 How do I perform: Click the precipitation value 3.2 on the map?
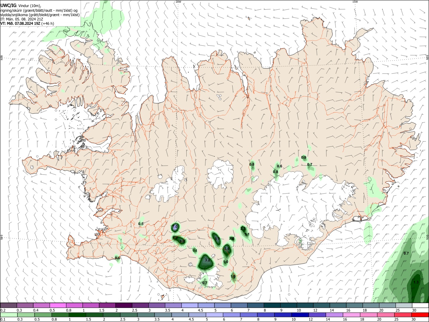(x=207, y=260)
